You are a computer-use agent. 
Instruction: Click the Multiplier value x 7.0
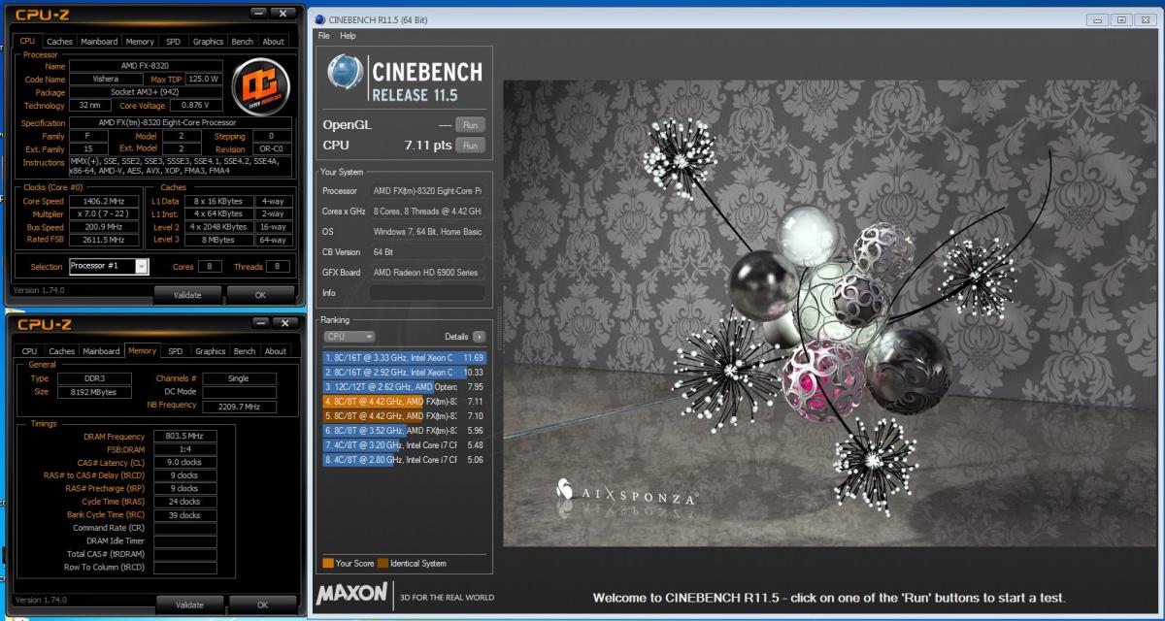click(x=105, y=213)
